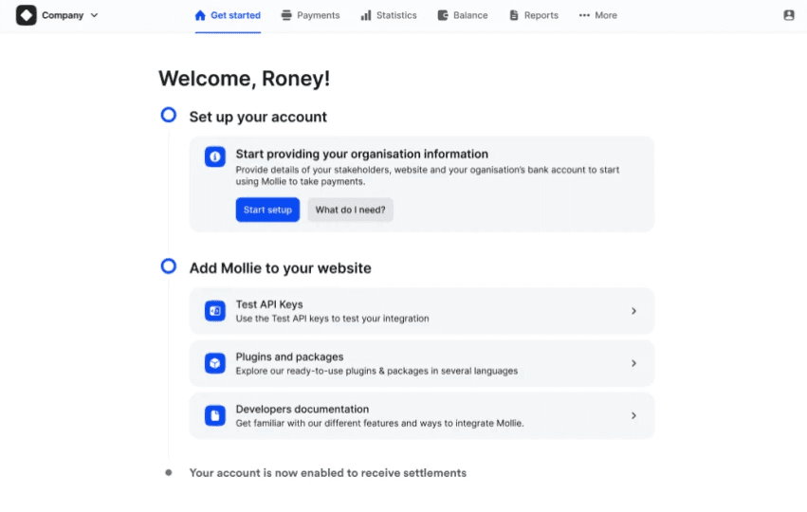Click the Plugins and packages chevron
Viewport: 807px width, 512px height.
(633, 363)
